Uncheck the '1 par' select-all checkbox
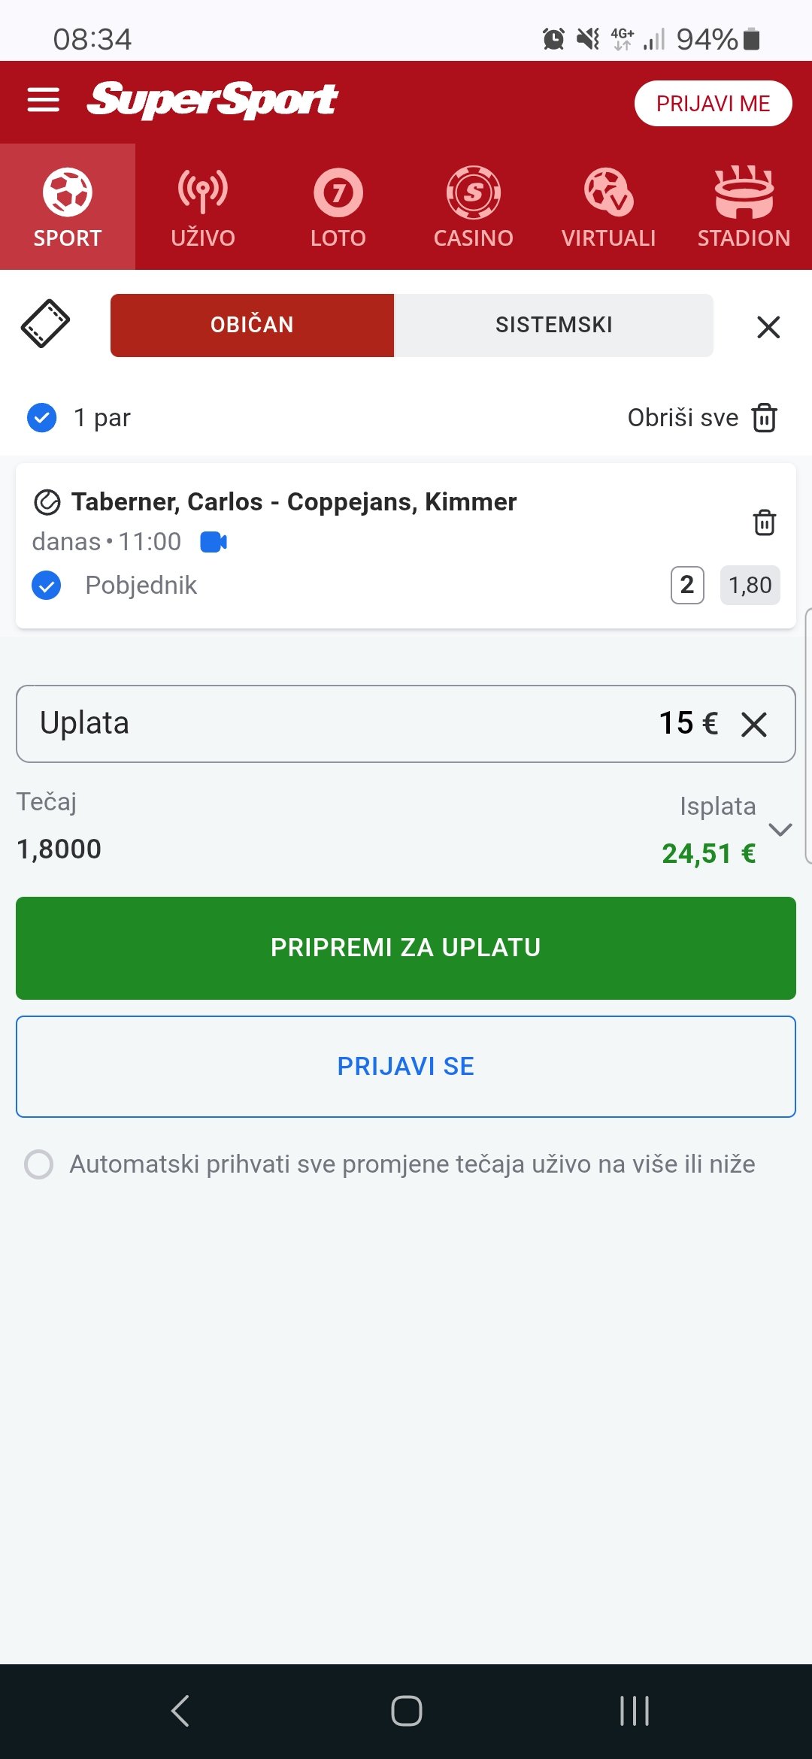The height and width of the screenshot is (1759, 812). 42,418
